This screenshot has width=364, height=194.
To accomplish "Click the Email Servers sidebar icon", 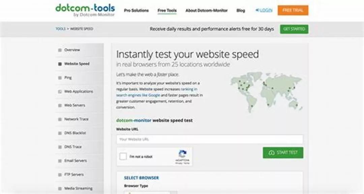I will (x=60, y=161).
